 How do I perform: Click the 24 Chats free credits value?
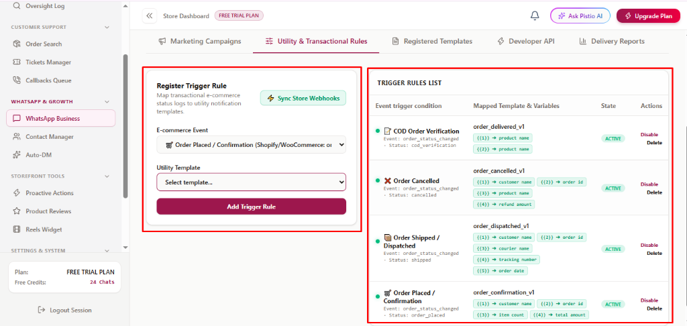(102, 282)
